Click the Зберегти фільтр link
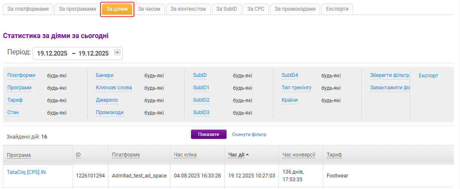 pos(390,75)
